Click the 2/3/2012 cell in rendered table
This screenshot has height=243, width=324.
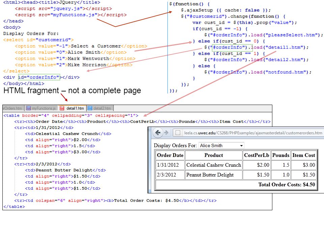170,175
